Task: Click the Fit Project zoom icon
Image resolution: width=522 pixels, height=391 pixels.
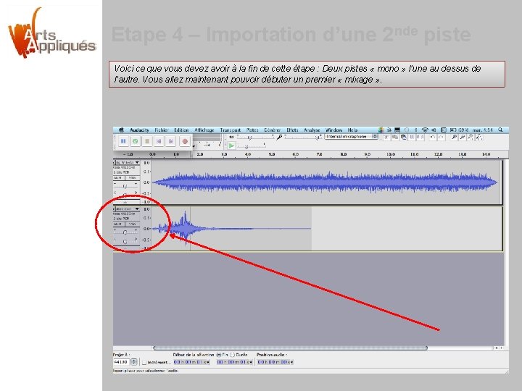Action: pos(478,137)
